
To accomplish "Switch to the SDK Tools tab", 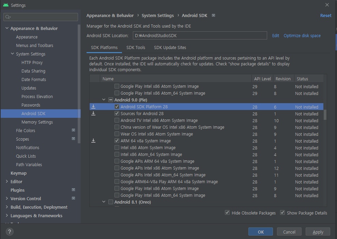I will coord(136,47).
